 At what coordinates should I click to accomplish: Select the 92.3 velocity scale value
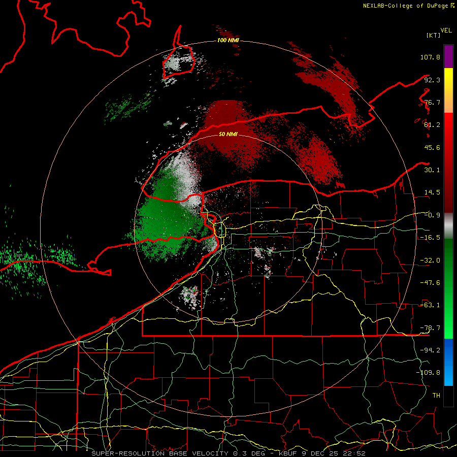[432, 80]
